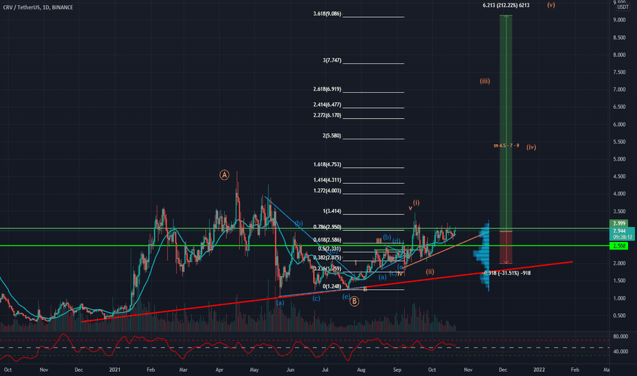Click the -918 (-31.51%) stop loss label

point(508,273)
